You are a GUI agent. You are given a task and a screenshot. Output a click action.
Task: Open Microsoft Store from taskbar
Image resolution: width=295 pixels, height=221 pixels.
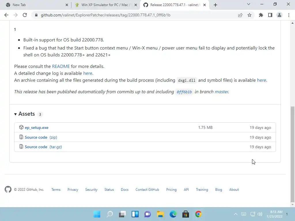pos(186,214)
